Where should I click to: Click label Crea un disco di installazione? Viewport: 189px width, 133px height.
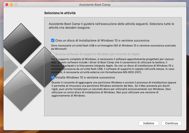click(102, 40)
